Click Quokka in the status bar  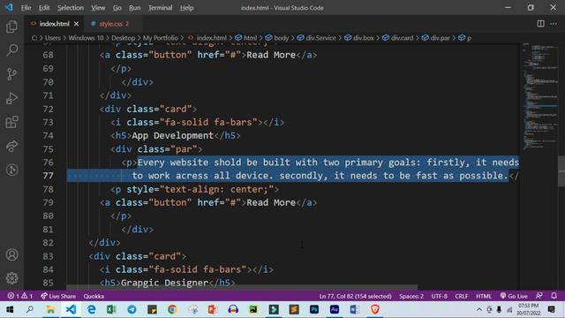click(x=94, y=296)
